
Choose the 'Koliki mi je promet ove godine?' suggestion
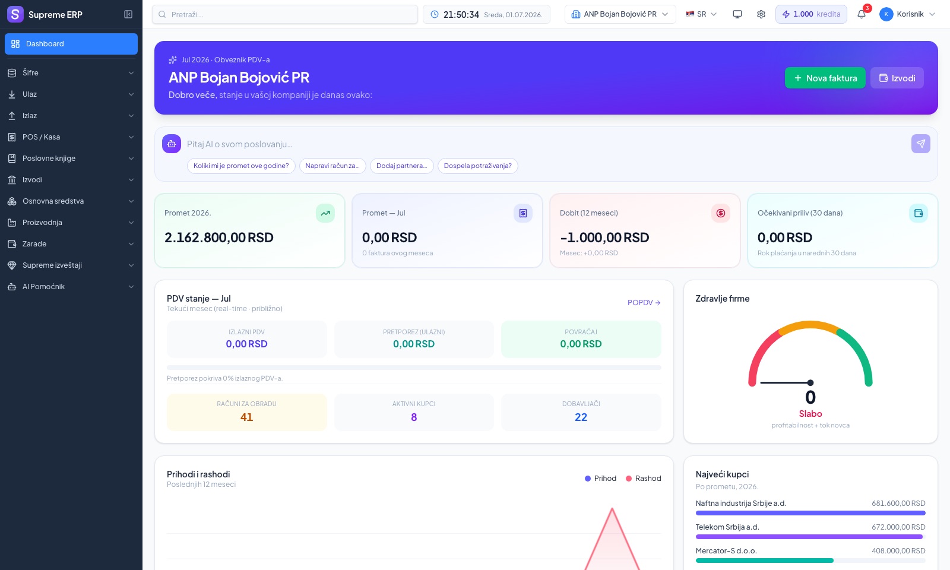241,166
